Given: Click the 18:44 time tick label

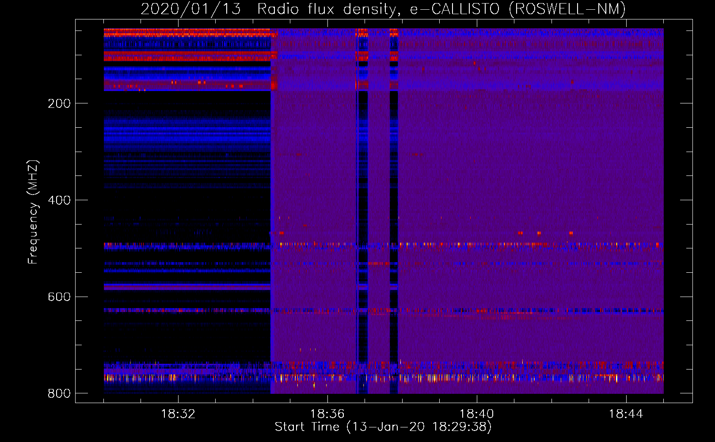Looking at the screenshot, I should pyautogui.click(x=626, y=414).
